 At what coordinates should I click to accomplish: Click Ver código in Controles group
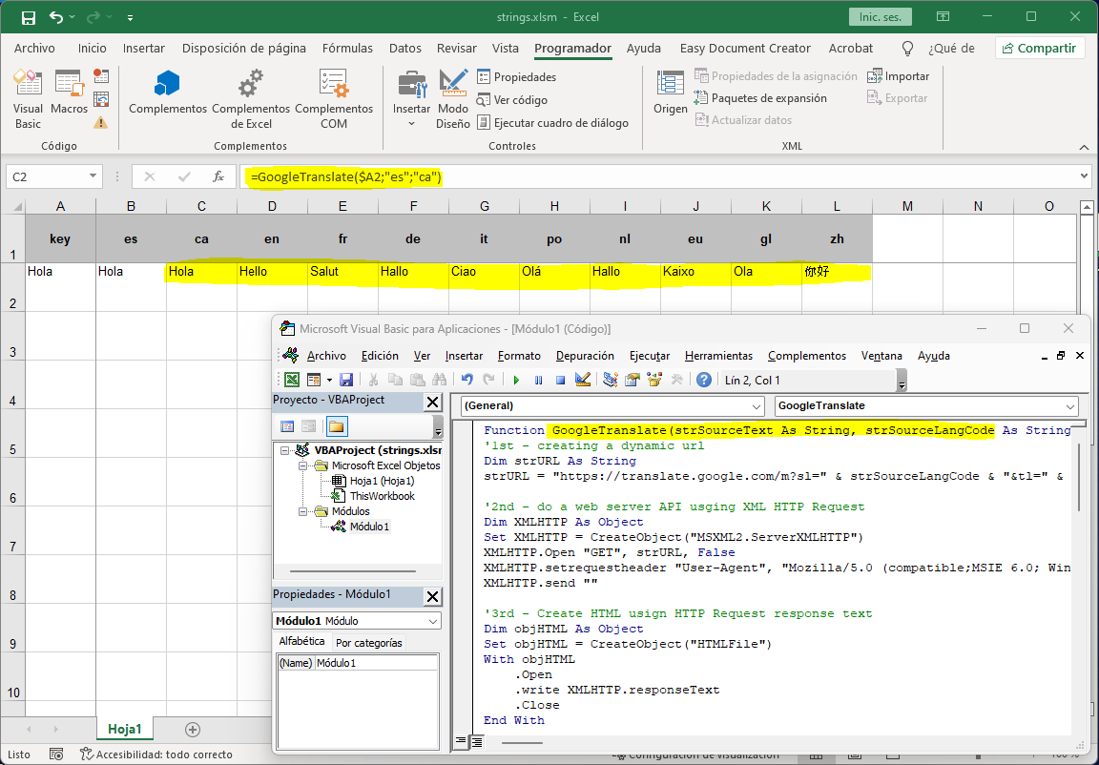click(520, 99)
